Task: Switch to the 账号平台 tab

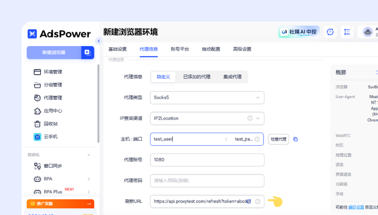Action: click(x=180, y=49)
